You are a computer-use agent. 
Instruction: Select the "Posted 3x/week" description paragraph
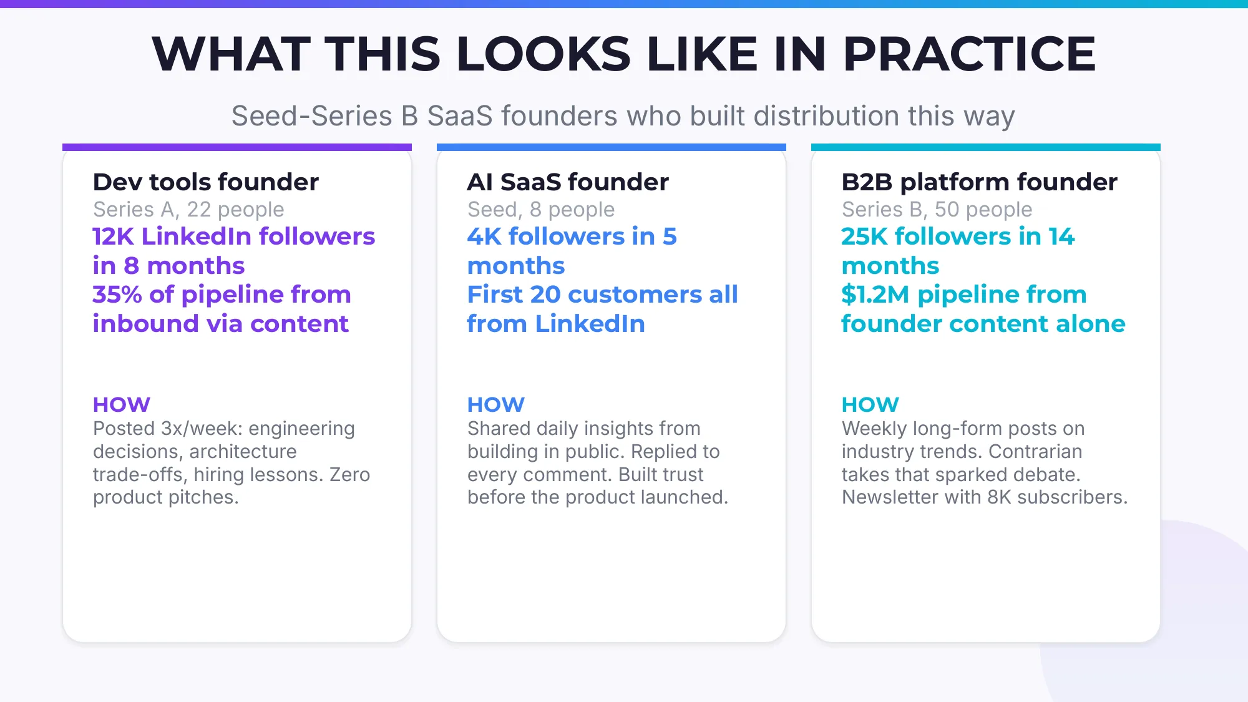[231, 463]
